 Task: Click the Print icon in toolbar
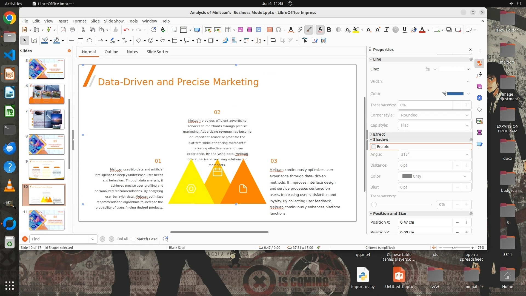[72, 30]
